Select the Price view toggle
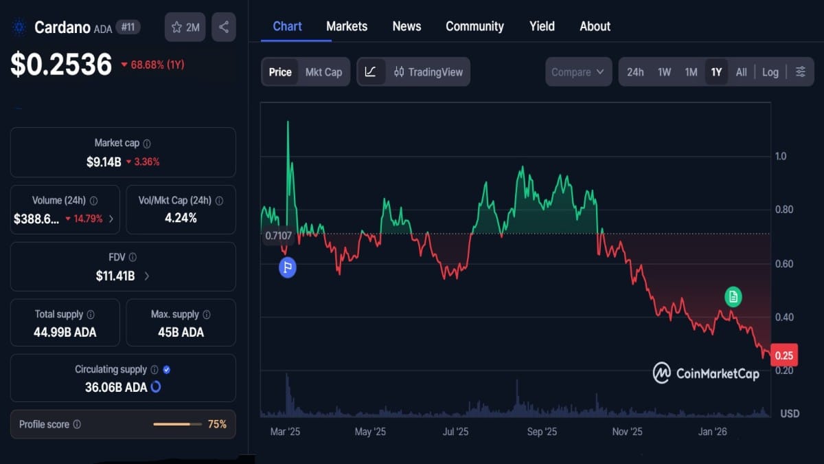Screen dimensions: 824x464 point(280,72)
